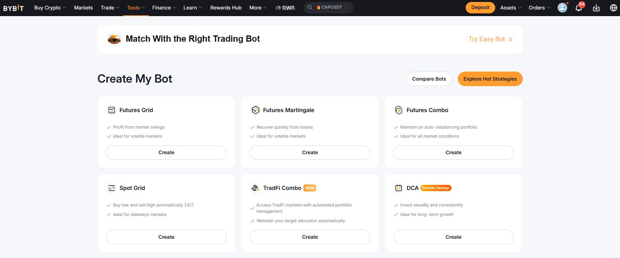Click 'Maintain your target allocation automatically' text
Screen dimensions: 620x258
pos(301,221)
